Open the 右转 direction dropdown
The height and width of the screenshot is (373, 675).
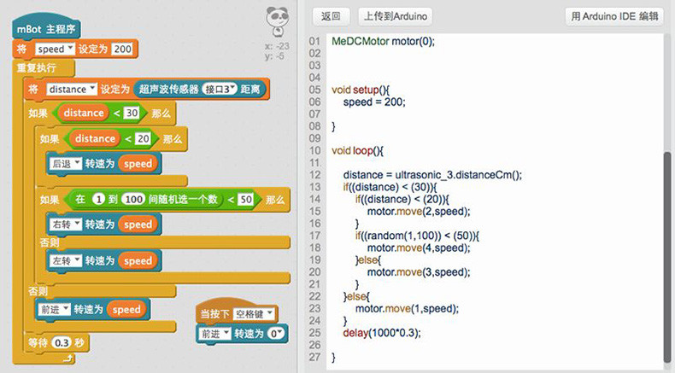pos(66,224)
